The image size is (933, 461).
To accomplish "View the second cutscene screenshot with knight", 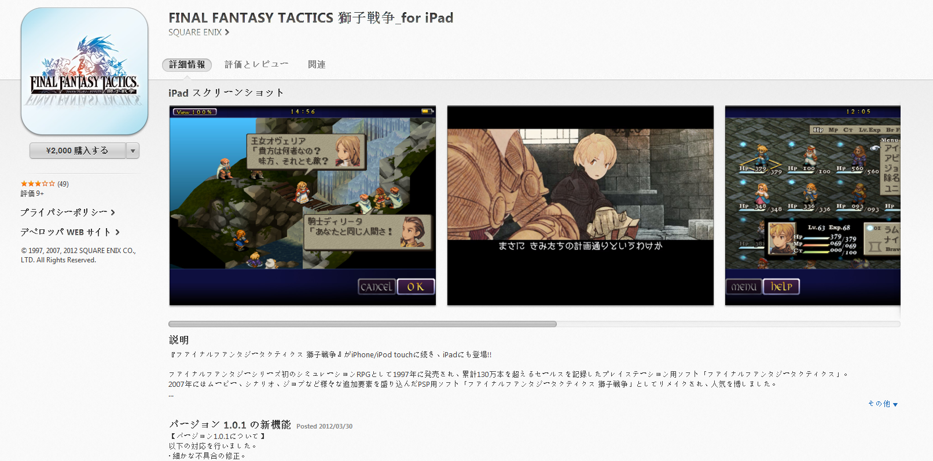I will (x=581, y=206).
